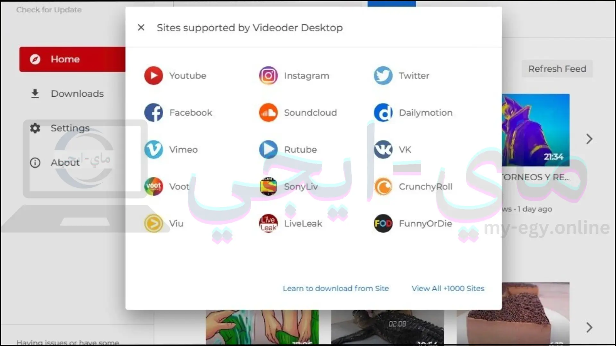Click the Vimeo site icon
The image size is (616, 346).
(x=154, y=149)
